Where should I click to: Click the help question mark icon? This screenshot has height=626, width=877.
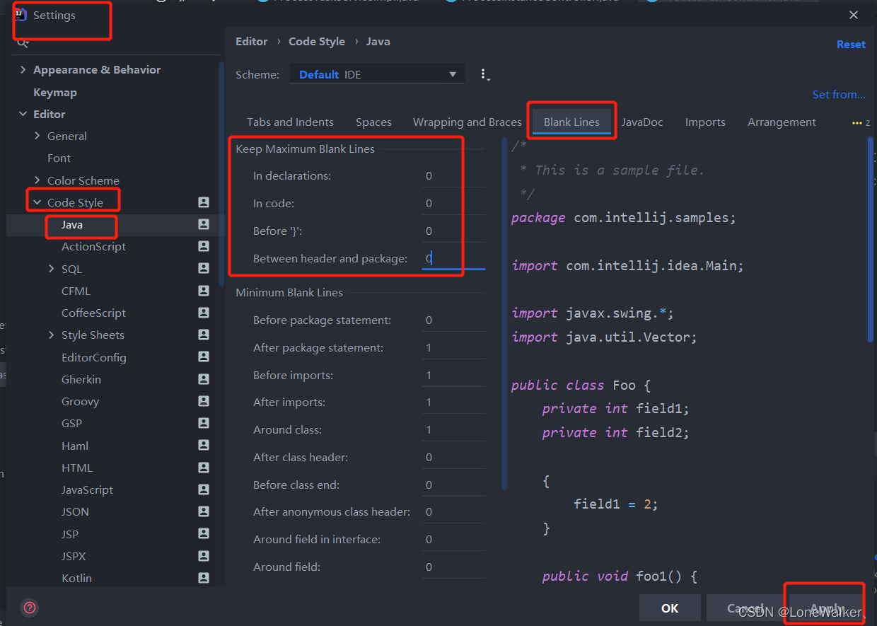(x=30, y=608)
